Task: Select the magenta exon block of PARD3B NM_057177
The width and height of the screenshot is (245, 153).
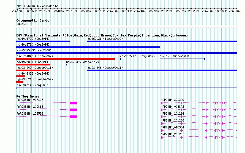Action: click(x=73, y=103)
